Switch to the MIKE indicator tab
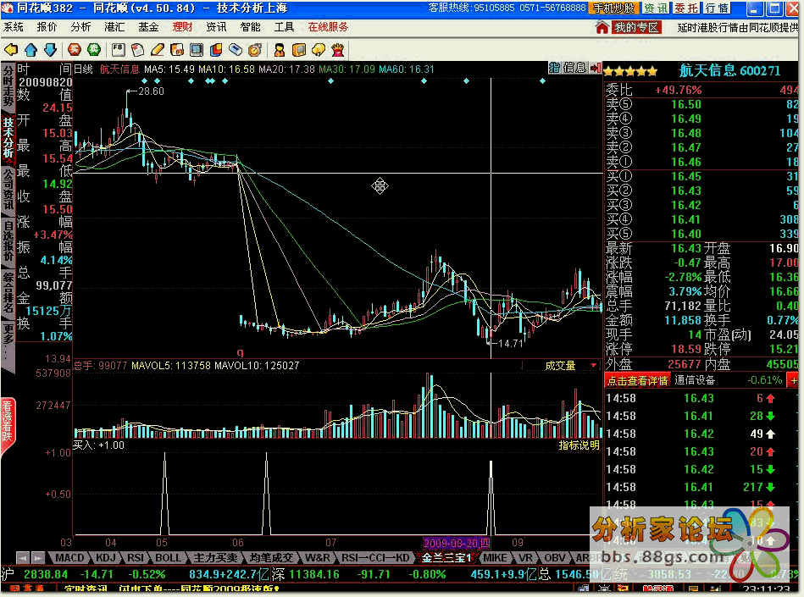The height and width of the screenshot is (597, 804). [x=496, y=557]
